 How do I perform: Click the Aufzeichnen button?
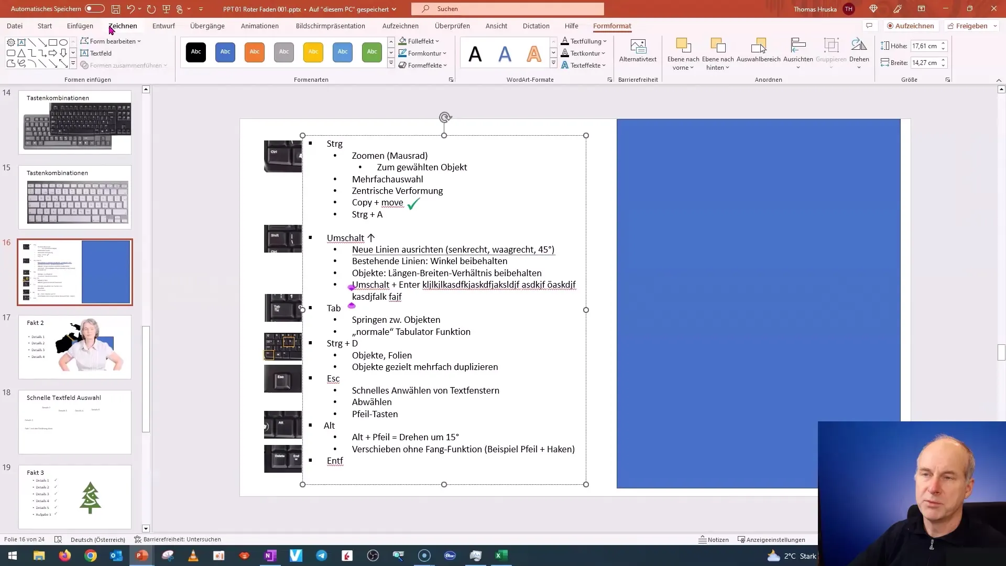coord(910,26)
